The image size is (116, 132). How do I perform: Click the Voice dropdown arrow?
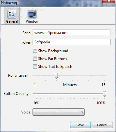82,112
